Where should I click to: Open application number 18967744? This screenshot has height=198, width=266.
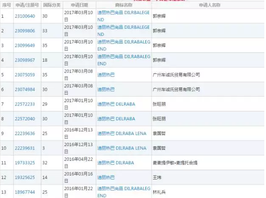(24, 192)
